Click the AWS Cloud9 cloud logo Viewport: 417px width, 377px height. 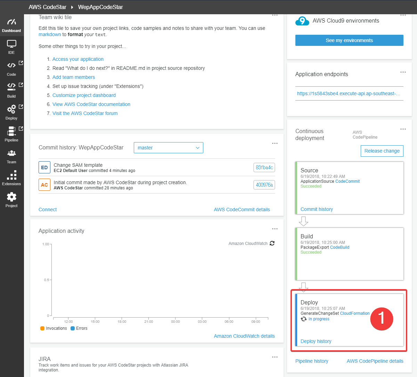pos(302,21)
